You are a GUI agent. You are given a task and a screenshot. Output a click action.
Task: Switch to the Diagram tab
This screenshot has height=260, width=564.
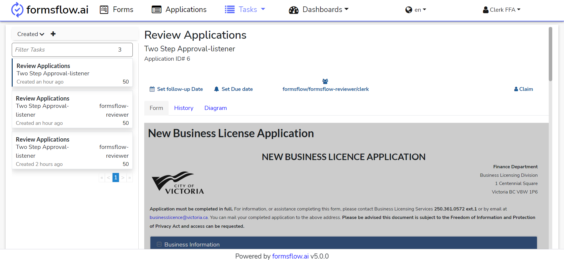216,108
